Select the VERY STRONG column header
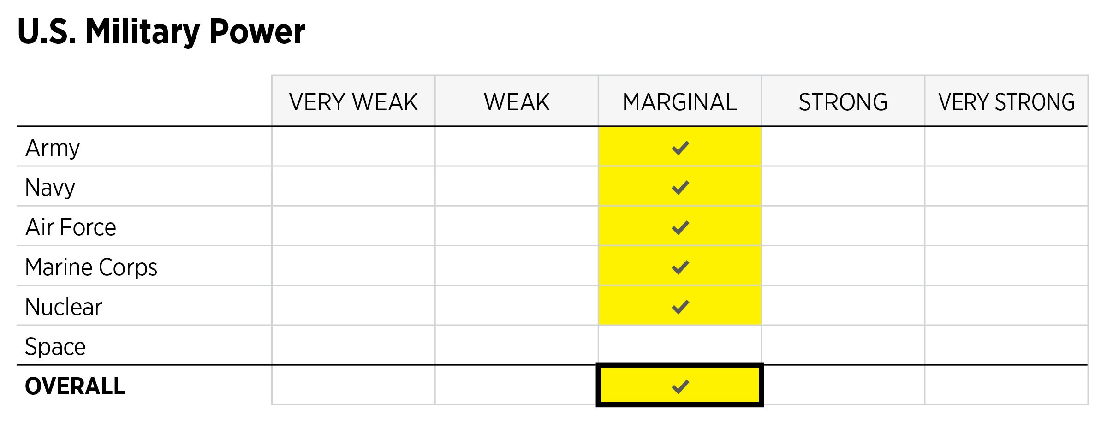The height and width of the screenshot is (422, 1107). (1006, 102)
